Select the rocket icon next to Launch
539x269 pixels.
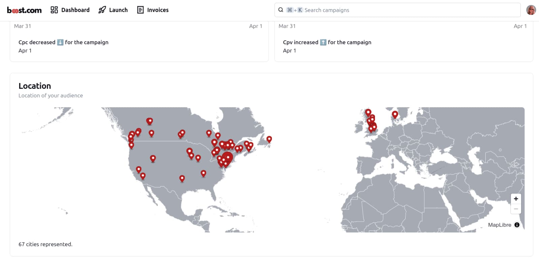tap(101, 10)
